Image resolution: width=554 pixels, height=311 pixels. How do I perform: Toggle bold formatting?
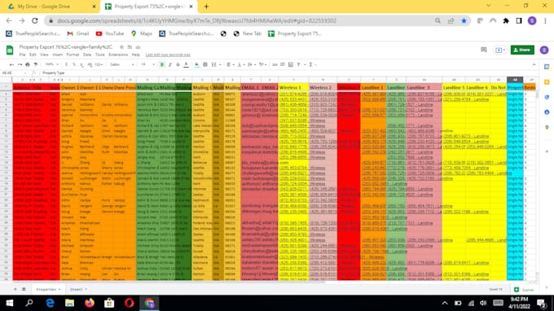(x=162, y=64)
